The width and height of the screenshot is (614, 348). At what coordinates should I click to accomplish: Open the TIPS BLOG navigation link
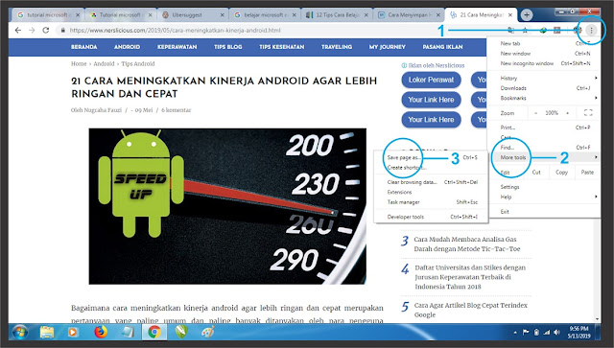coord(228,47)
